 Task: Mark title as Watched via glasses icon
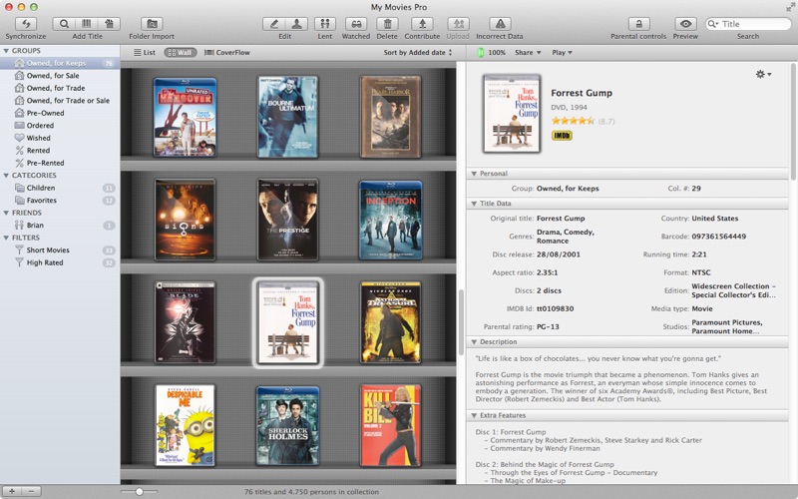355,23
